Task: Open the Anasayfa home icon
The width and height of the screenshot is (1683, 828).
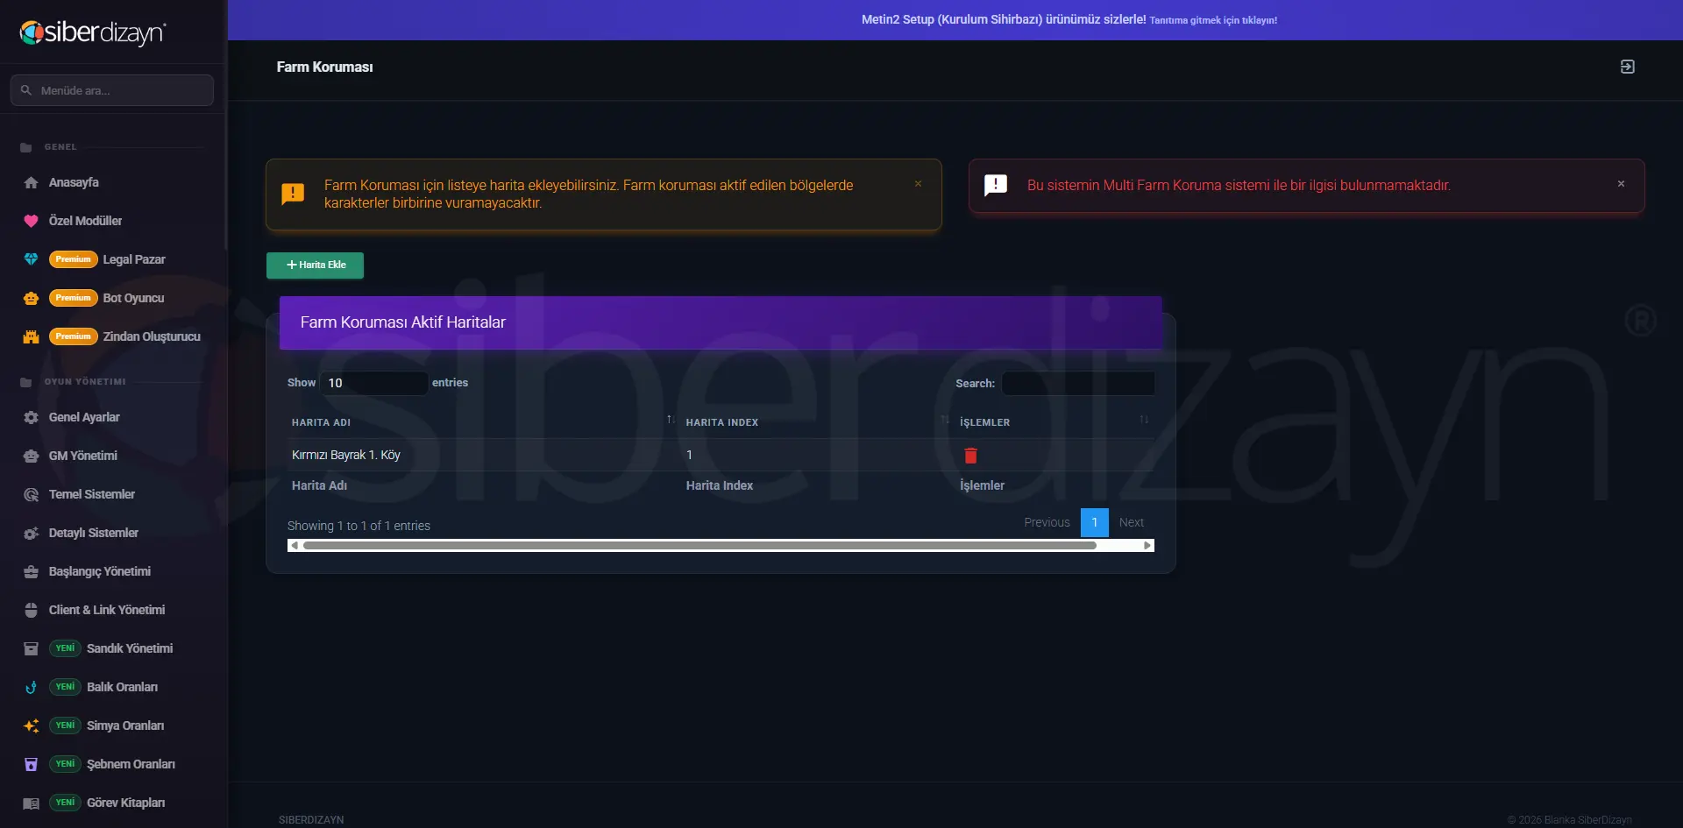Action: (x=32, y=182)
